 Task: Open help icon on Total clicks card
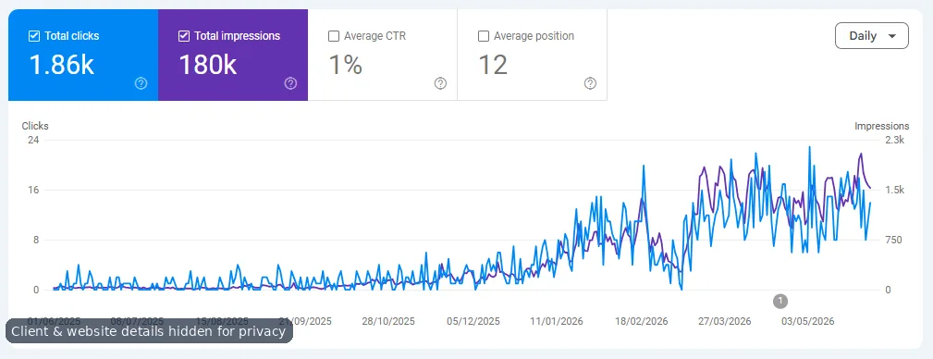coord(141,83)
